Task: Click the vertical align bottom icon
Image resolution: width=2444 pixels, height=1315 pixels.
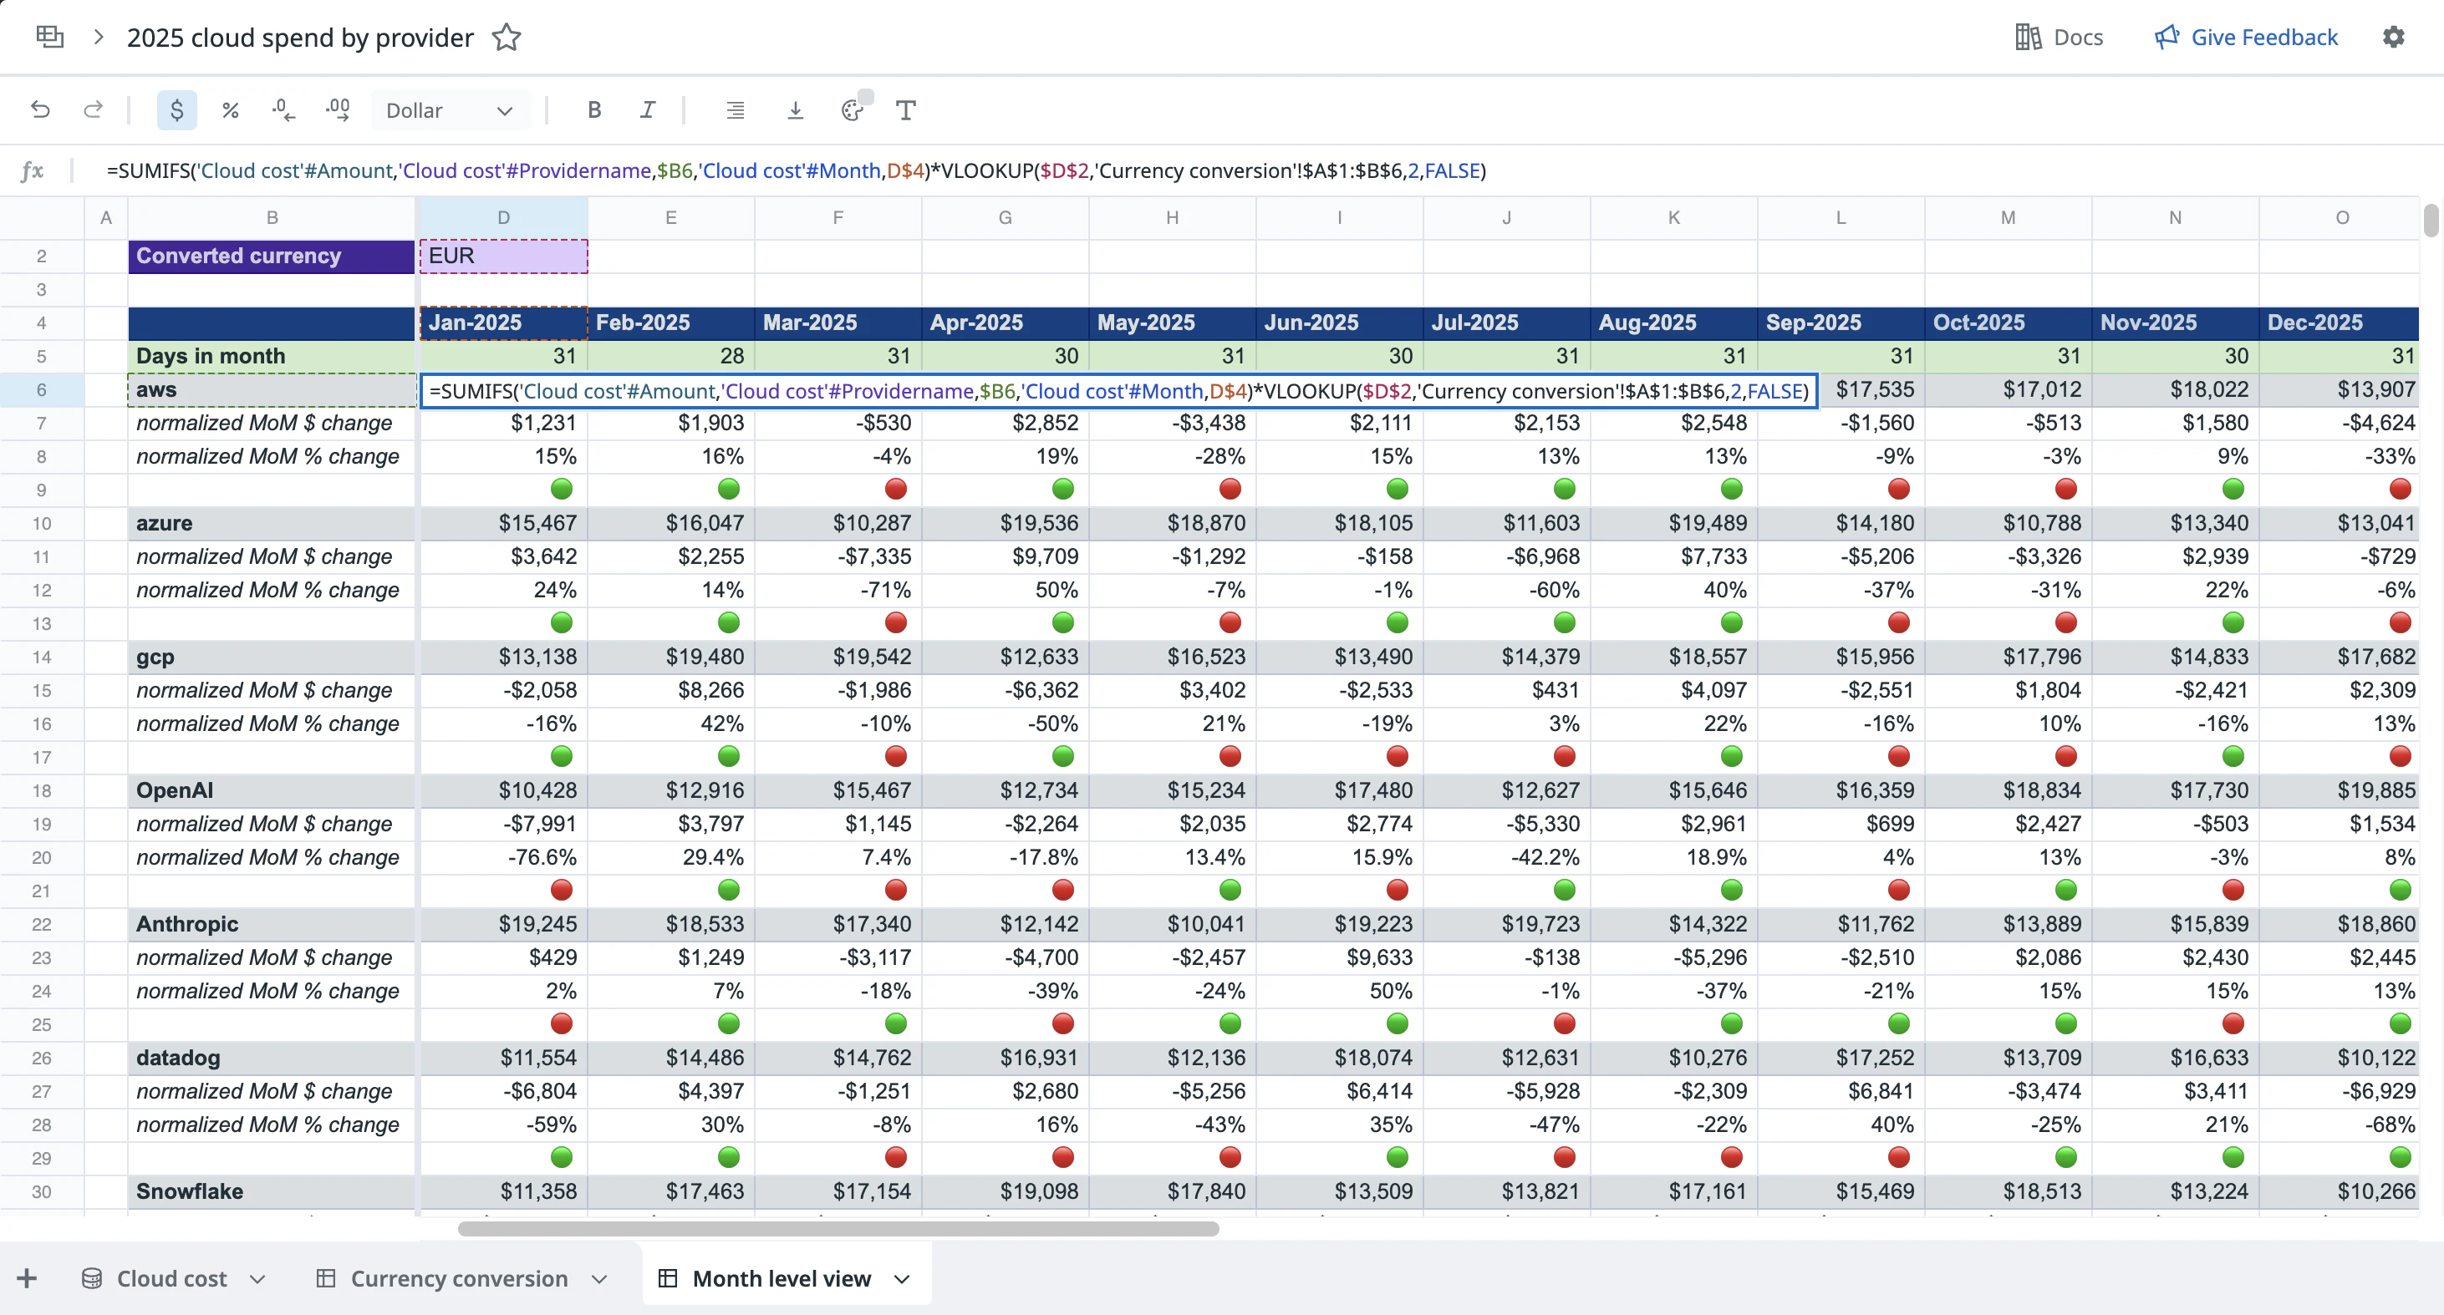Action: click(795, 110)
